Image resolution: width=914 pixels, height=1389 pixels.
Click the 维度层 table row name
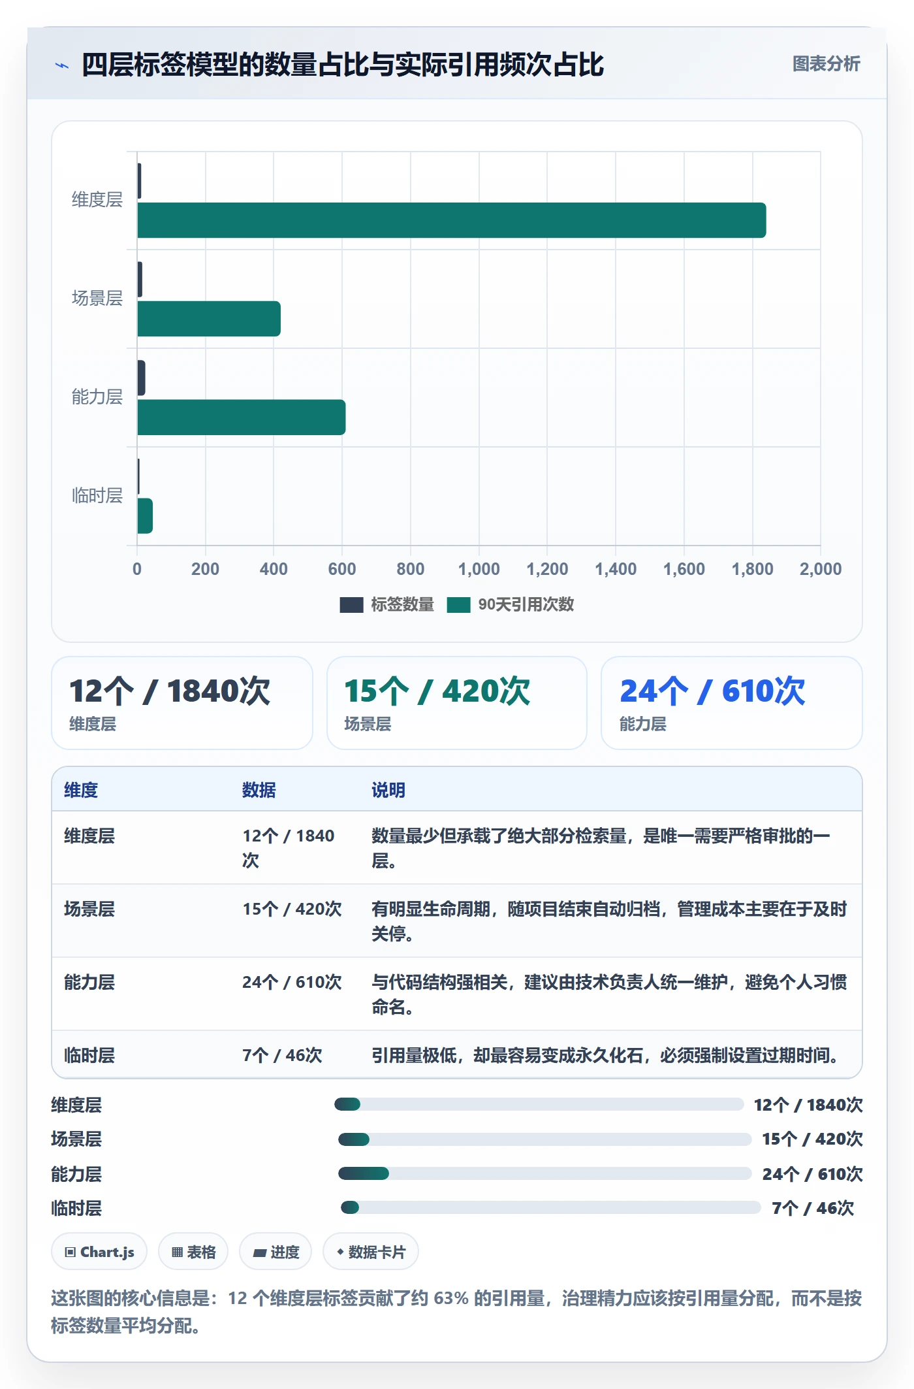89,836
